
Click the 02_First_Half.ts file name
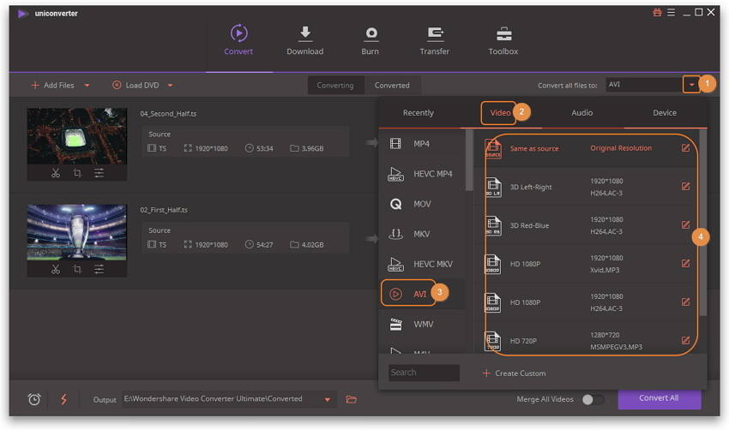pos(164,210)
